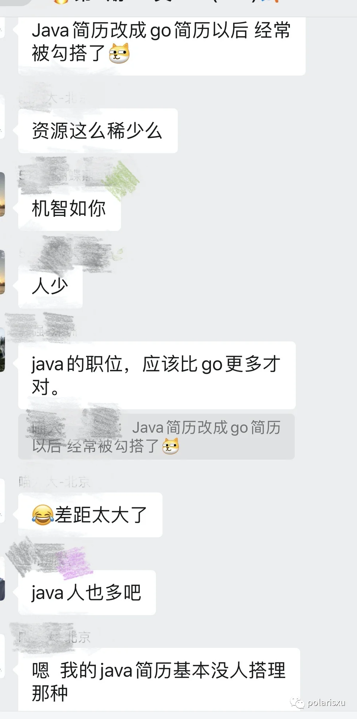Tap the message java的职位，应该比go更多才对
Viewport: 357px width, 719px height.
[157, 375]
